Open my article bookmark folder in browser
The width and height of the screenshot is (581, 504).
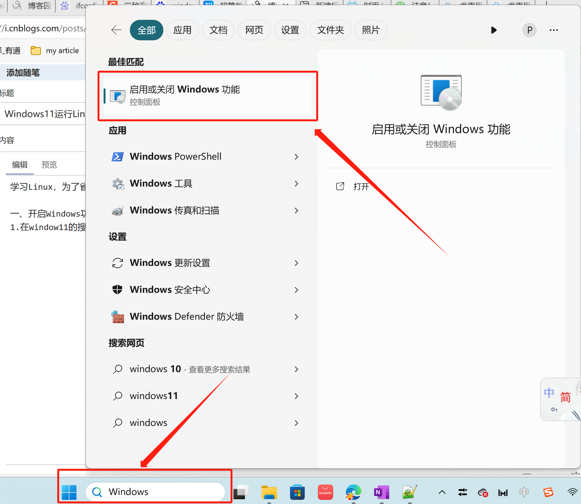55,51
